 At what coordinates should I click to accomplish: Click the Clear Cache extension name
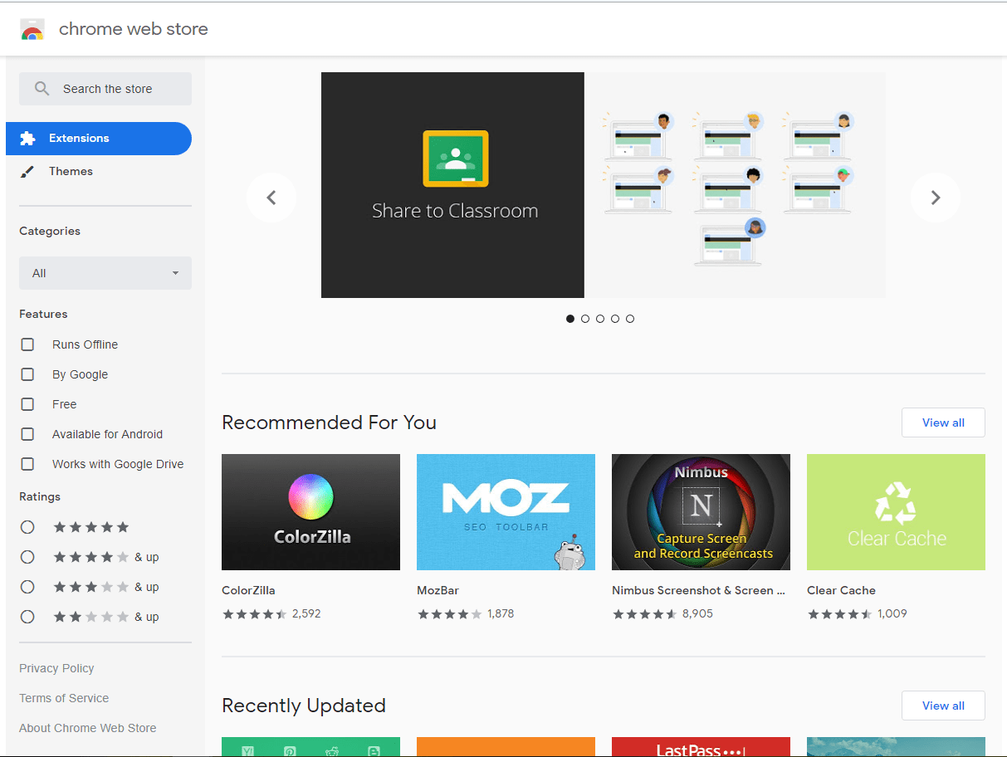tap(841, 590)
